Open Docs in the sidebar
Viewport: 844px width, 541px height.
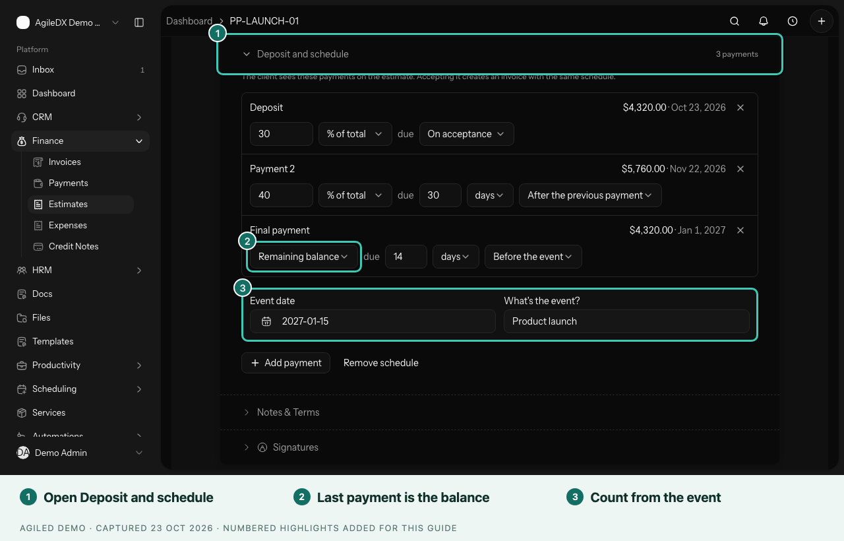80,294
